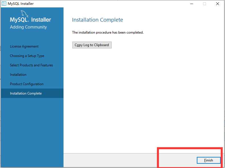225x168 pixels.
Task: Open the Choosing a Setup Type step
Action: [27, 56]
